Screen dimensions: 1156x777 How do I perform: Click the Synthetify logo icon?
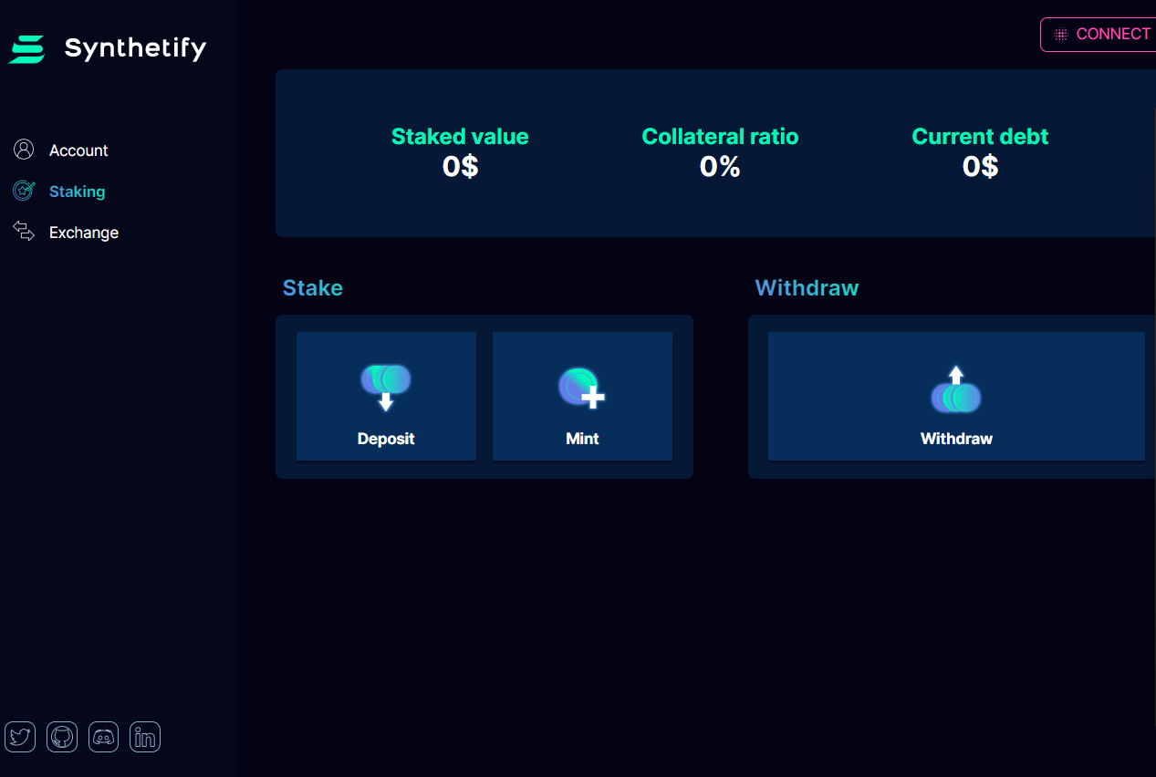click(26, 48)
